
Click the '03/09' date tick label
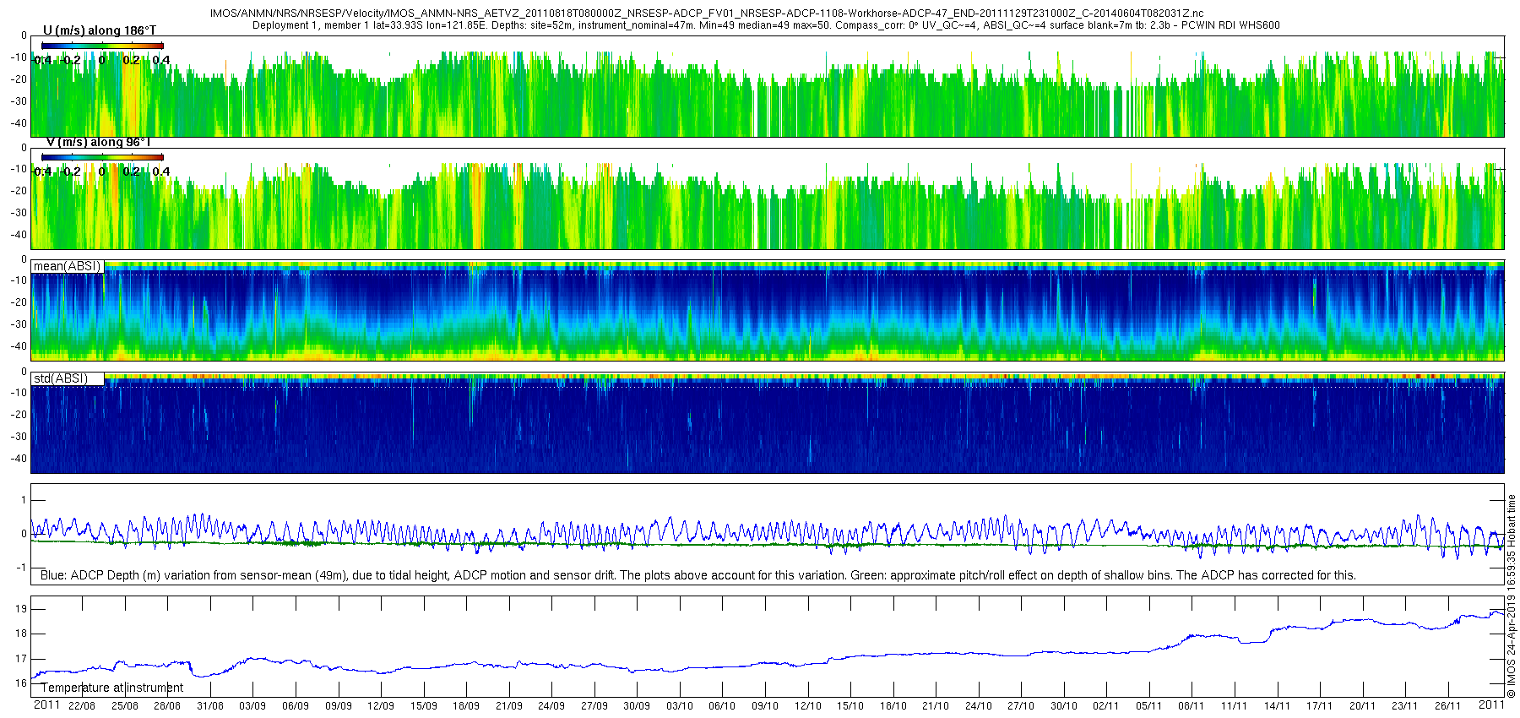coord(252,706)
